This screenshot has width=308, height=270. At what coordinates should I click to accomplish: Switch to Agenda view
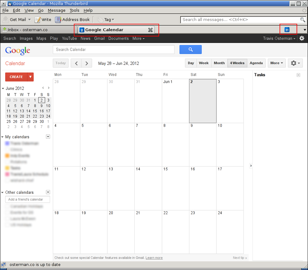[x=256, y=63]
